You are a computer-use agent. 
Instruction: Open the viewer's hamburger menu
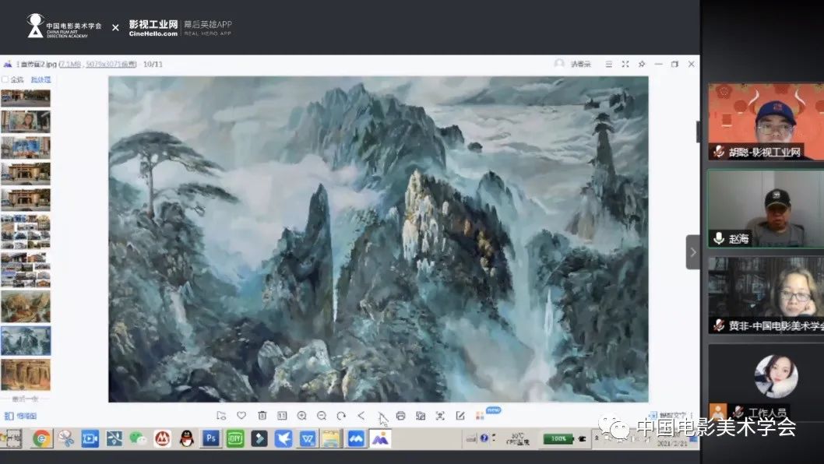click(x=609, y=64)
